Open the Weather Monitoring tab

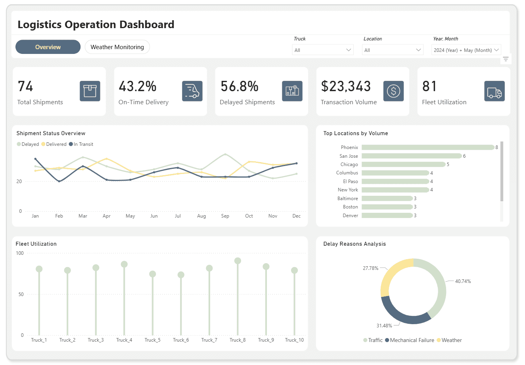coord(117,47)
